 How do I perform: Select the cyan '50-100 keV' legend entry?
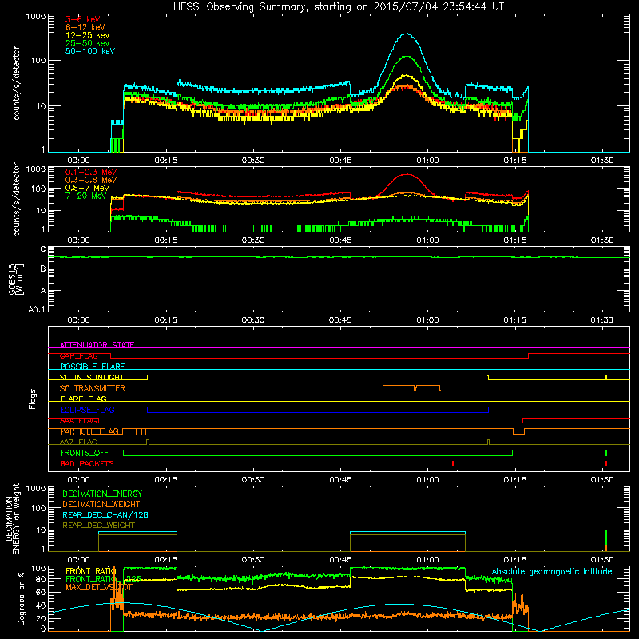tap(90, 51)
